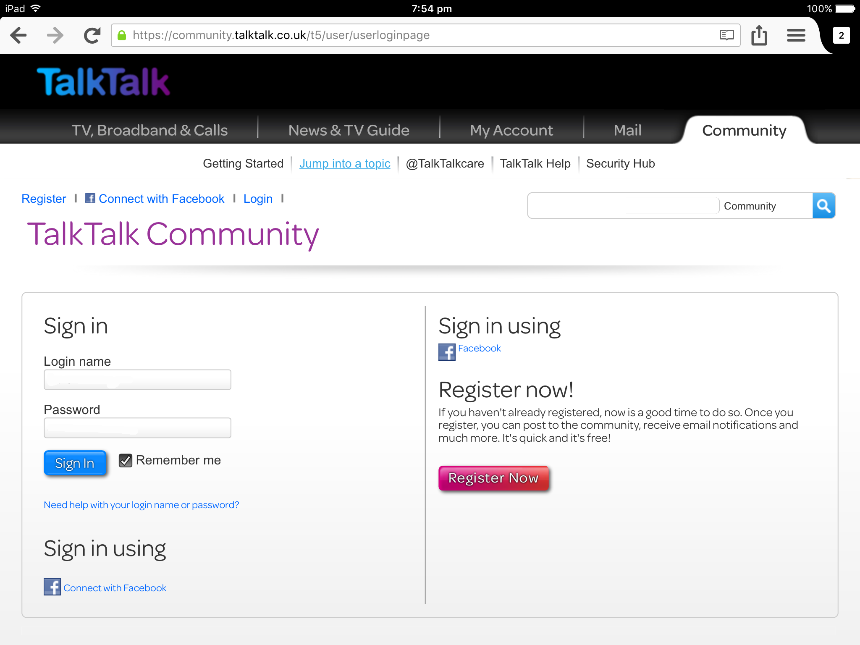Screen dimensions: 860x645
Task: Click the login help link
Action: pos(142,505)
